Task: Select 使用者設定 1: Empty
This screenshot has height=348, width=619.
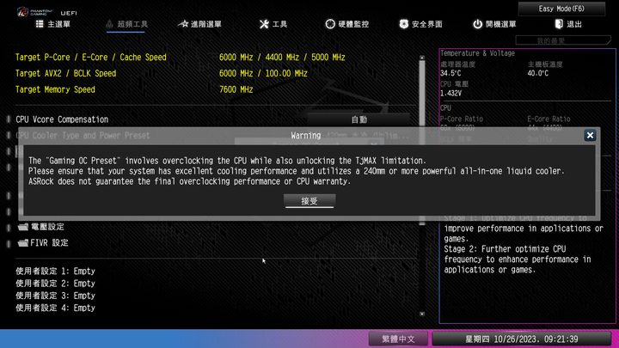Action: (x=55, y=272)
